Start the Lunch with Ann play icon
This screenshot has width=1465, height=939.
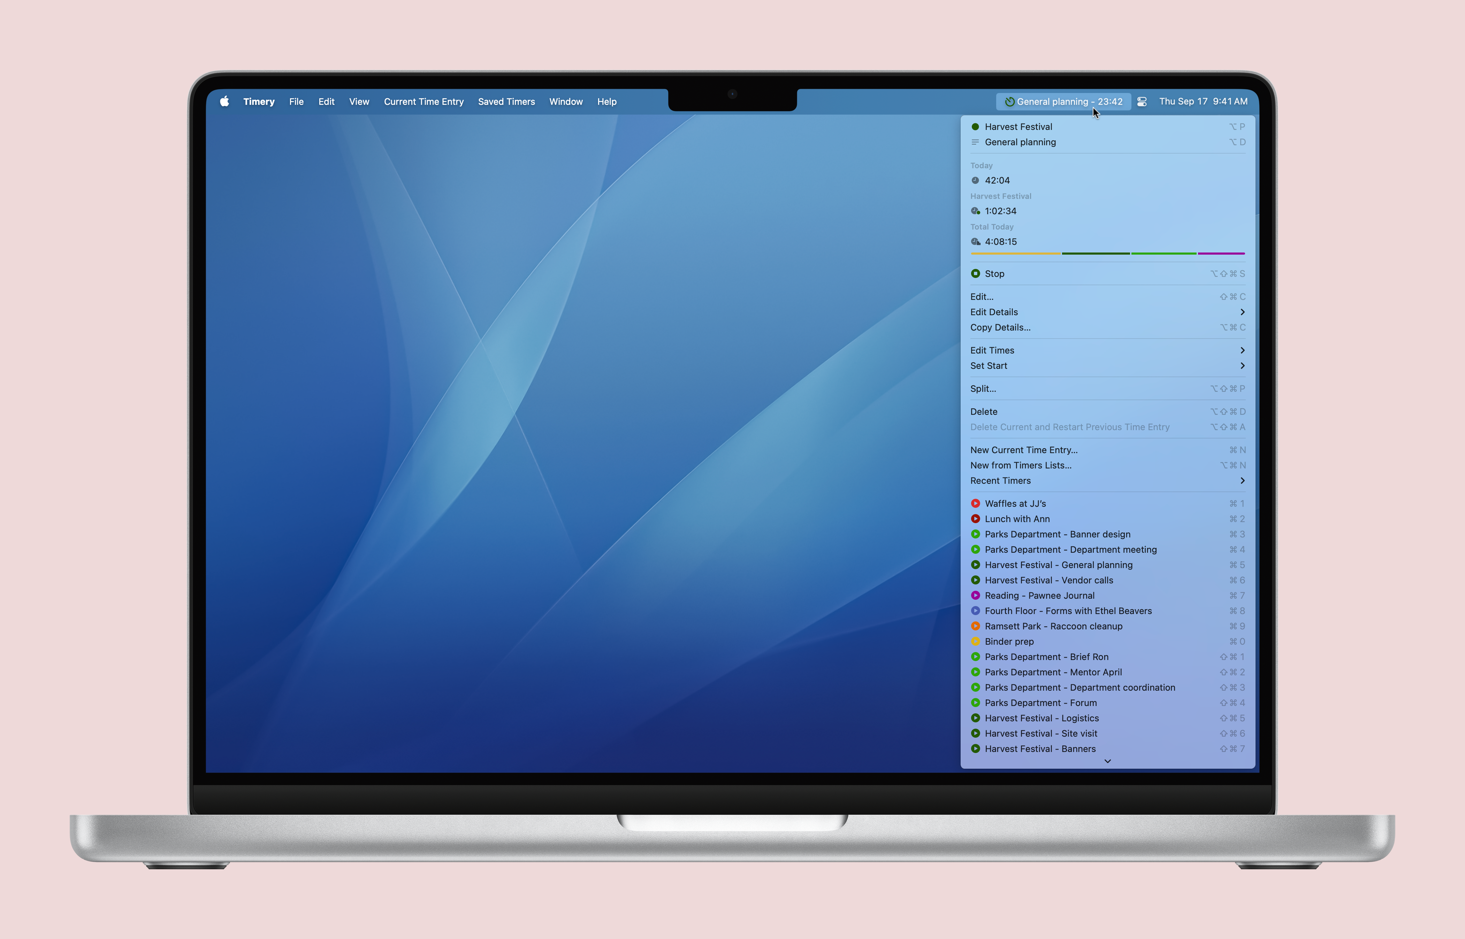(x=975, y=519)
